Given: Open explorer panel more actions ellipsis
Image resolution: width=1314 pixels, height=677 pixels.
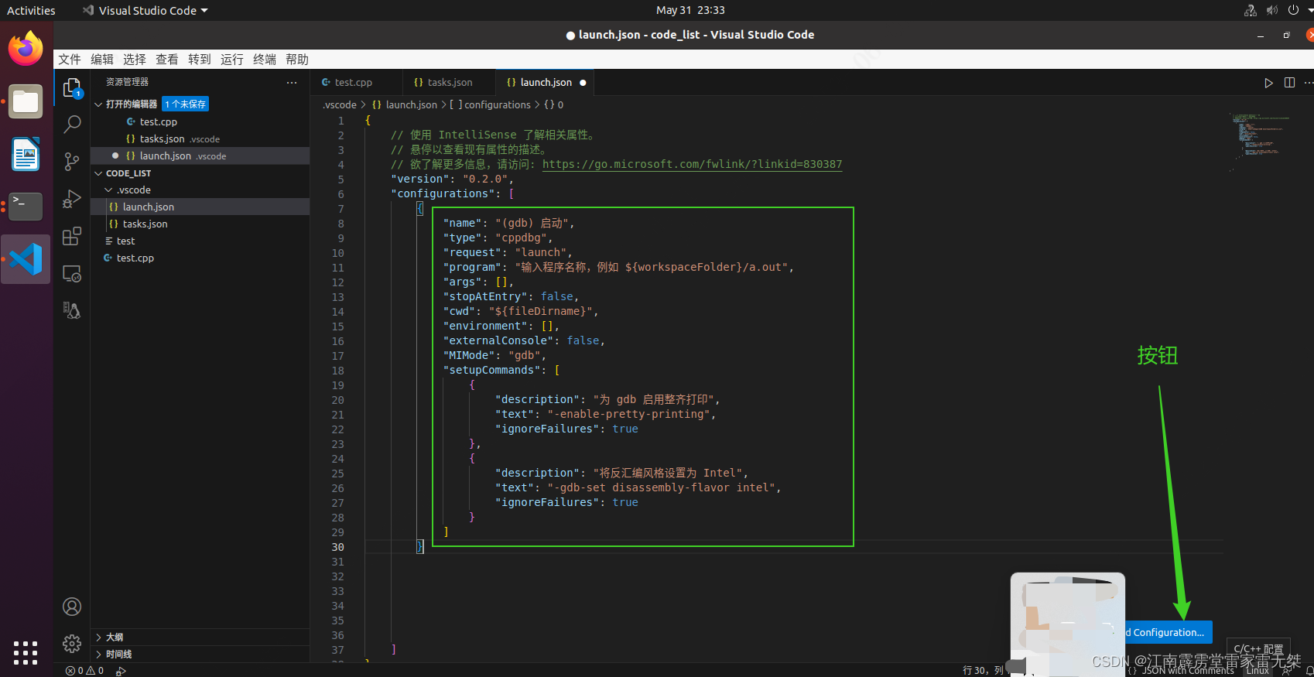Looking at the screenshot, I should point(292,82).
